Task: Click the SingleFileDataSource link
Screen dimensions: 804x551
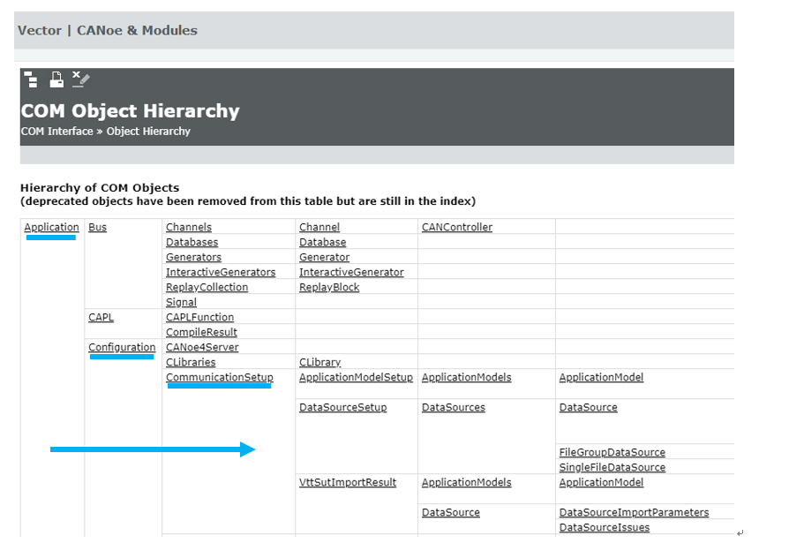Action: coord(612,467)
